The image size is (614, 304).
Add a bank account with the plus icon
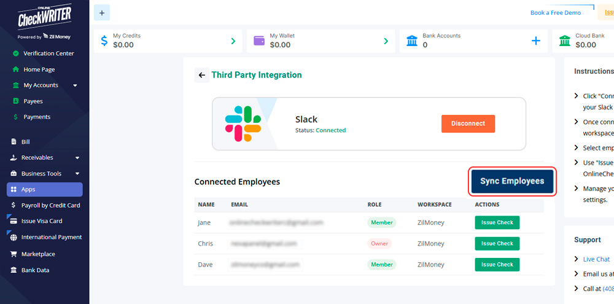535,41
